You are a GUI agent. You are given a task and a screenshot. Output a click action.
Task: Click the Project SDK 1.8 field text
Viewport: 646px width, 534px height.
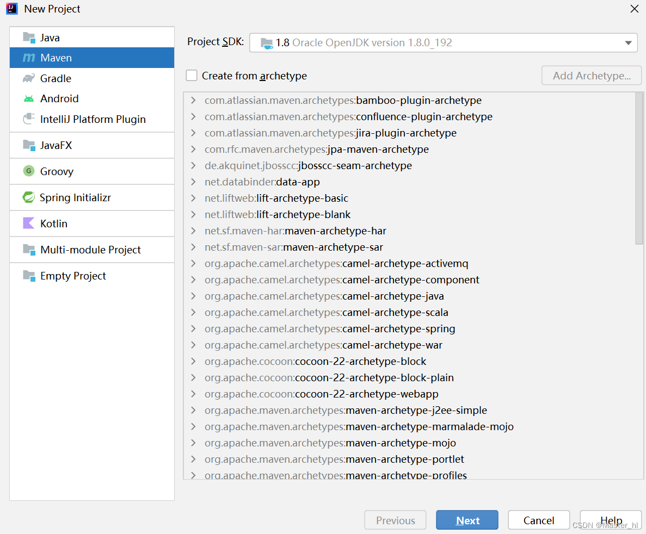click(364, 43)
